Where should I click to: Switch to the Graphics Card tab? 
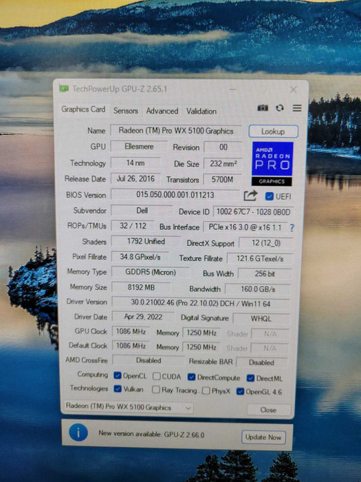(x=83, y=109)
